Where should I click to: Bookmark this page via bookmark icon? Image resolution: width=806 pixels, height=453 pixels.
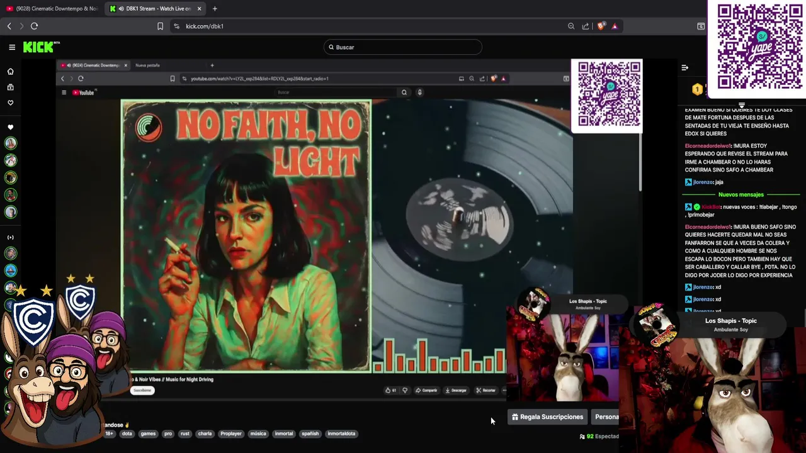pyautogui.click(x=160, y=26)
